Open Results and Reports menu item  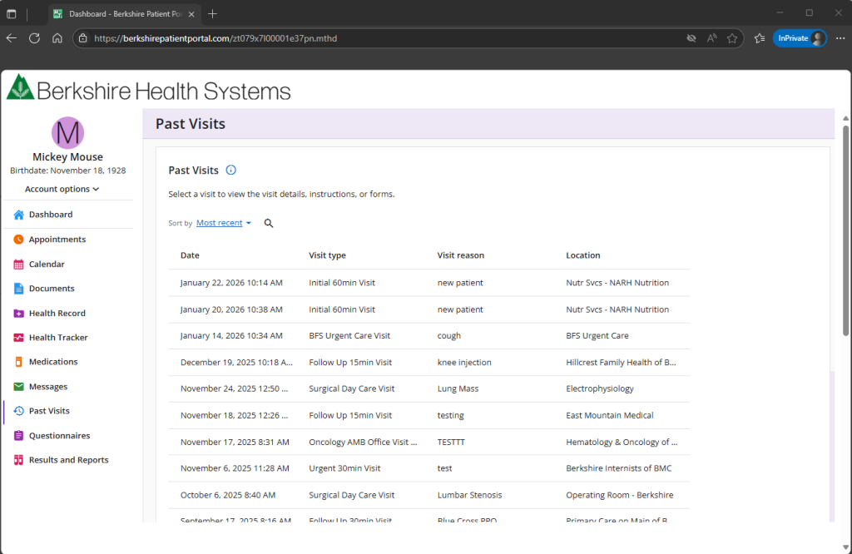point(68,460)
